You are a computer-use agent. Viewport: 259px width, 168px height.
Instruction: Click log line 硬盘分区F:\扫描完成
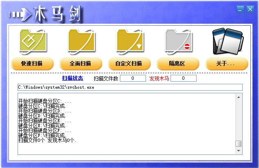42,135
